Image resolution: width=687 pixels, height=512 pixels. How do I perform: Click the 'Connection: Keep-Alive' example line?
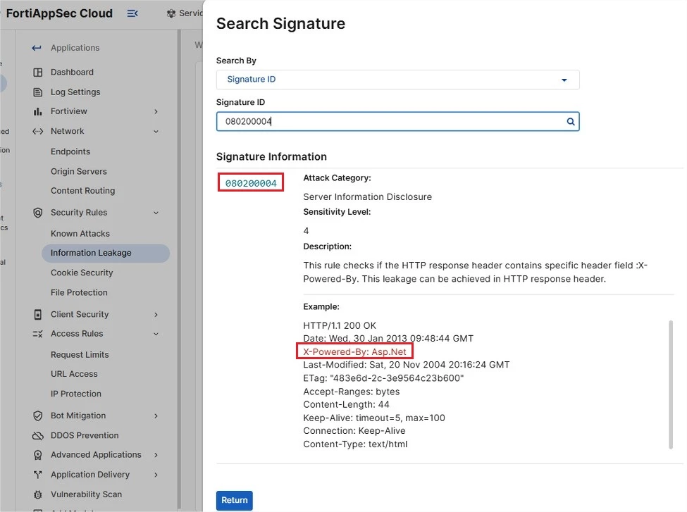(x=354, y=431)
